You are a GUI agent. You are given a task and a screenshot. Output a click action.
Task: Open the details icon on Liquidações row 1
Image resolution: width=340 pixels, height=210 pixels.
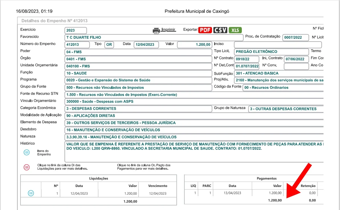[x=31, y=193]
